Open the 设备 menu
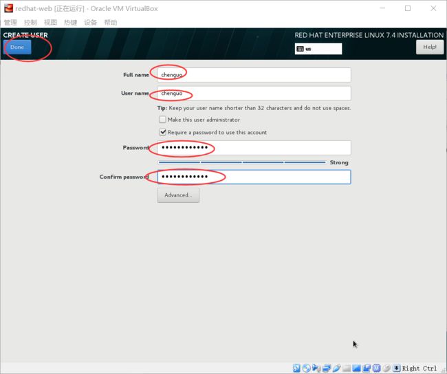The height and width of the screenshot is (374, 447). (x=90, y=23)
